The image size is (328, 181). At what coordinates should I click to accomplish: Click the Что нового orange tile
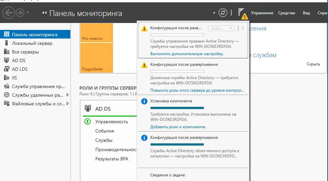(96, 33)
